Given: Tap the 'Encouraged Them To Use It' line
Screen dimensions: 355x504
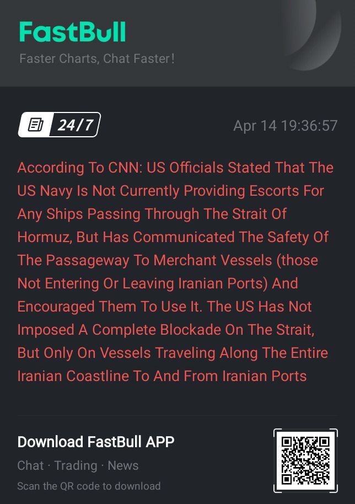Looking at the screenshot, I should 164,307.
